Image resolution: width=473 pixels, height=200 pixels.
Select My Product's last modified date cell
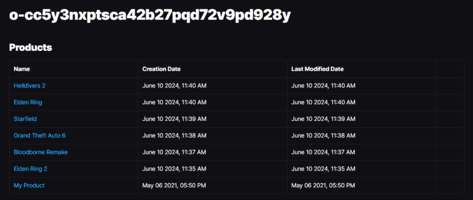[x=362, y=185]
